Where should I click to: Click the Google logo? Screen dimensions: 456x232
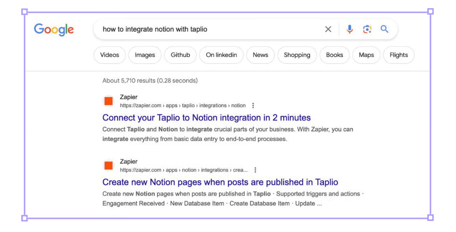[54, 29]
